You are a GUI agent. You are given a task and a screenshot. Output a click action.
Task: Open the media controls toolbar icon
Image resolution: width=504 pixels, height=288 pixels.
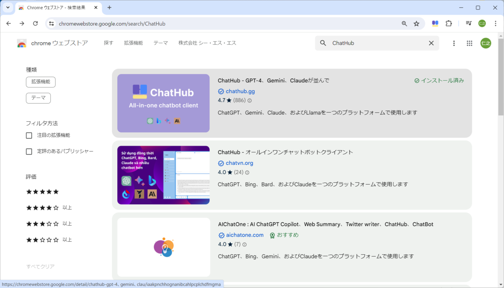469,24
